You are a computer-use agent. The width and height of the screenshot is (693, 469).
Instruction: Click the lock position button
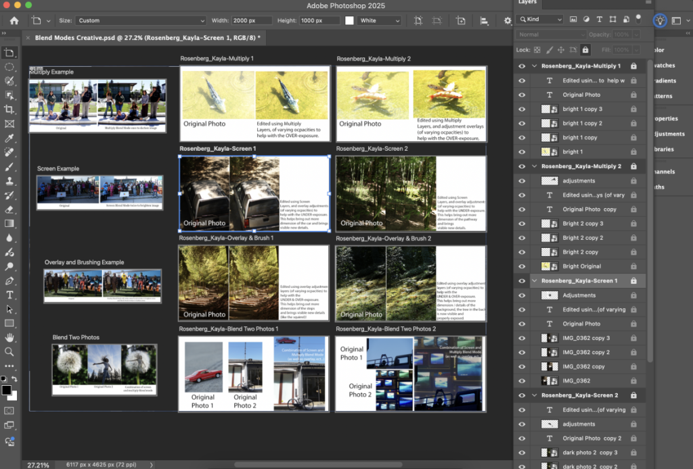(561, 50)
